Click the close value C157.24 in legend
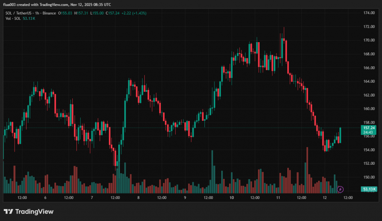The height and width of the screenshot is (221, 382). (x=112, y=13)
